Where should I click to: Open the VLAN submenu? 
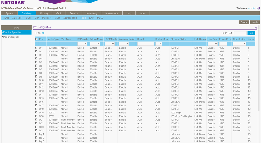[x=6, y=18]
